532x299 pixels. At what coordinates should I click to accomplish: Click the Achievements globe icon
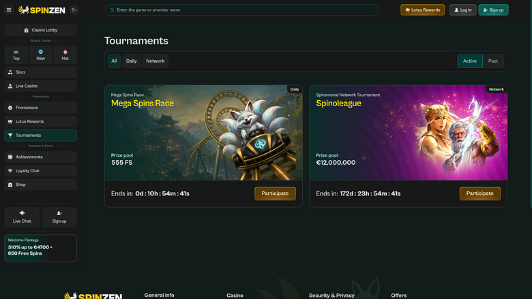pyautogui.click(x=10, y=157)
